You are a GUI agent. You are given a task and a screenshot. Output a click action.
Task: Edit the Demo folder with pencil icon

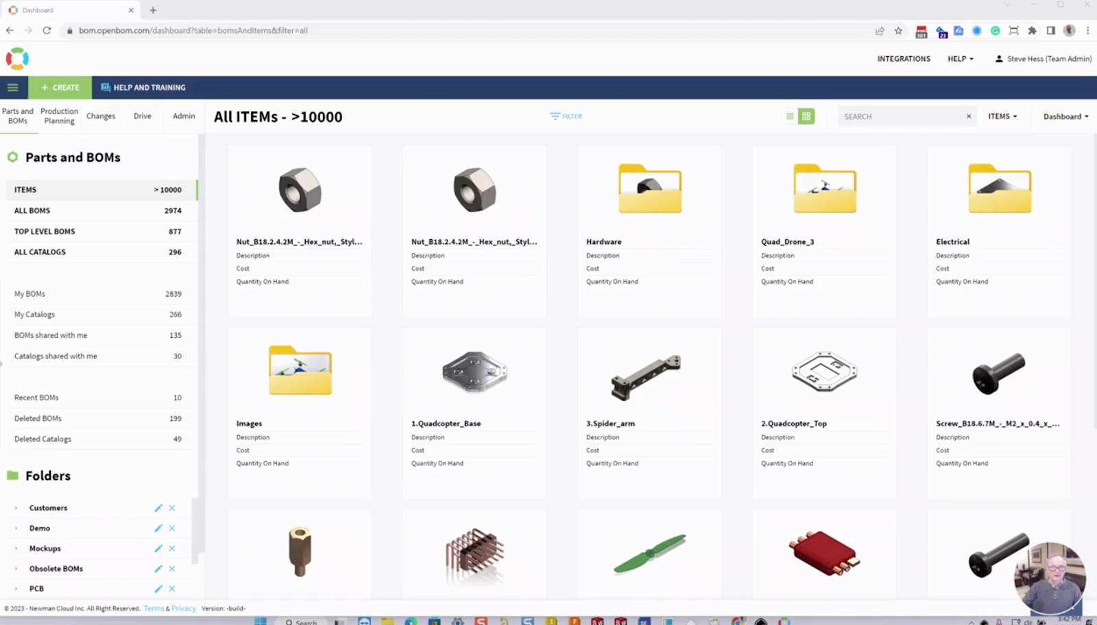click(x=158, y=528)
